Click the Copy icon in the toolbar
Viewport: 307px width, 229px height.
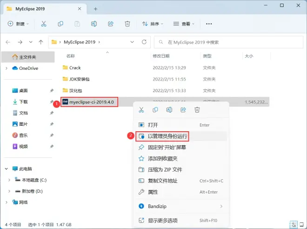pos(60,24)
